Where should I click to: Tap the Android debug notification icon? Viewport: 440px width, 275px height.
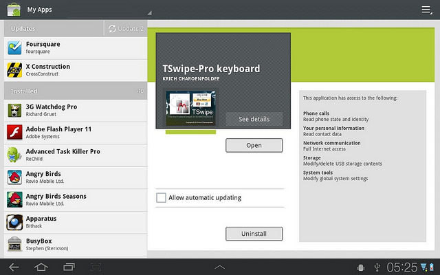[360, 267]
